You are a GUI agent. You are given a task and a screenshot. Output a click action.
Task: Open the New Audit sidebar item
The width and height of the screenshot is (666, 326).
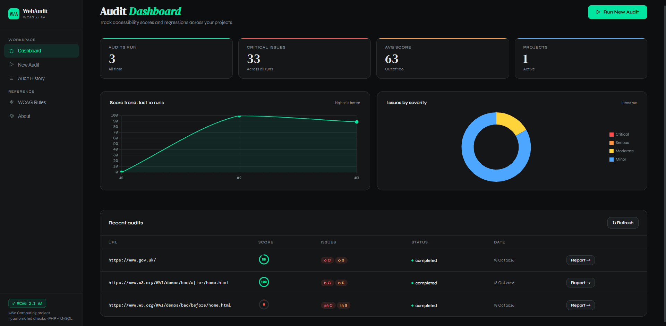[x=41, y=65]
